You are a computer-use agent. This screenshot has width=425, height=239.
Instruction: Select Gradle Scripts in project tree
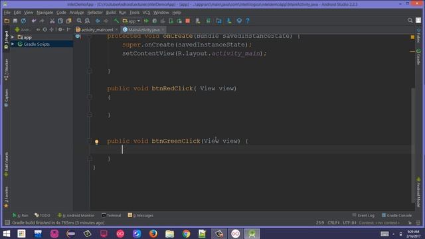[x=37, y=44]
